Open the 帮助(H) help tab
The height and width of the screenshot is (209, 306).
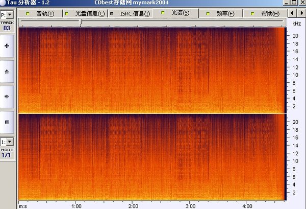265,13
